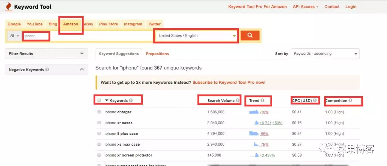Screen dimensions: 387x166
Task: Check the iphone 8 plus case checkbox
Action: tap(99, 134)
